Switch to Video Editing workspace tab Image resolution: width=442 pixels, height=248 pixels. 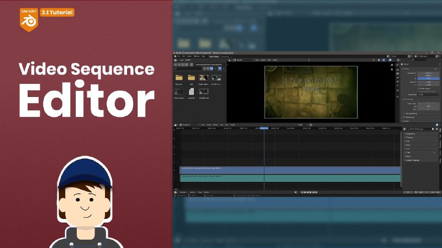point(214,57)
